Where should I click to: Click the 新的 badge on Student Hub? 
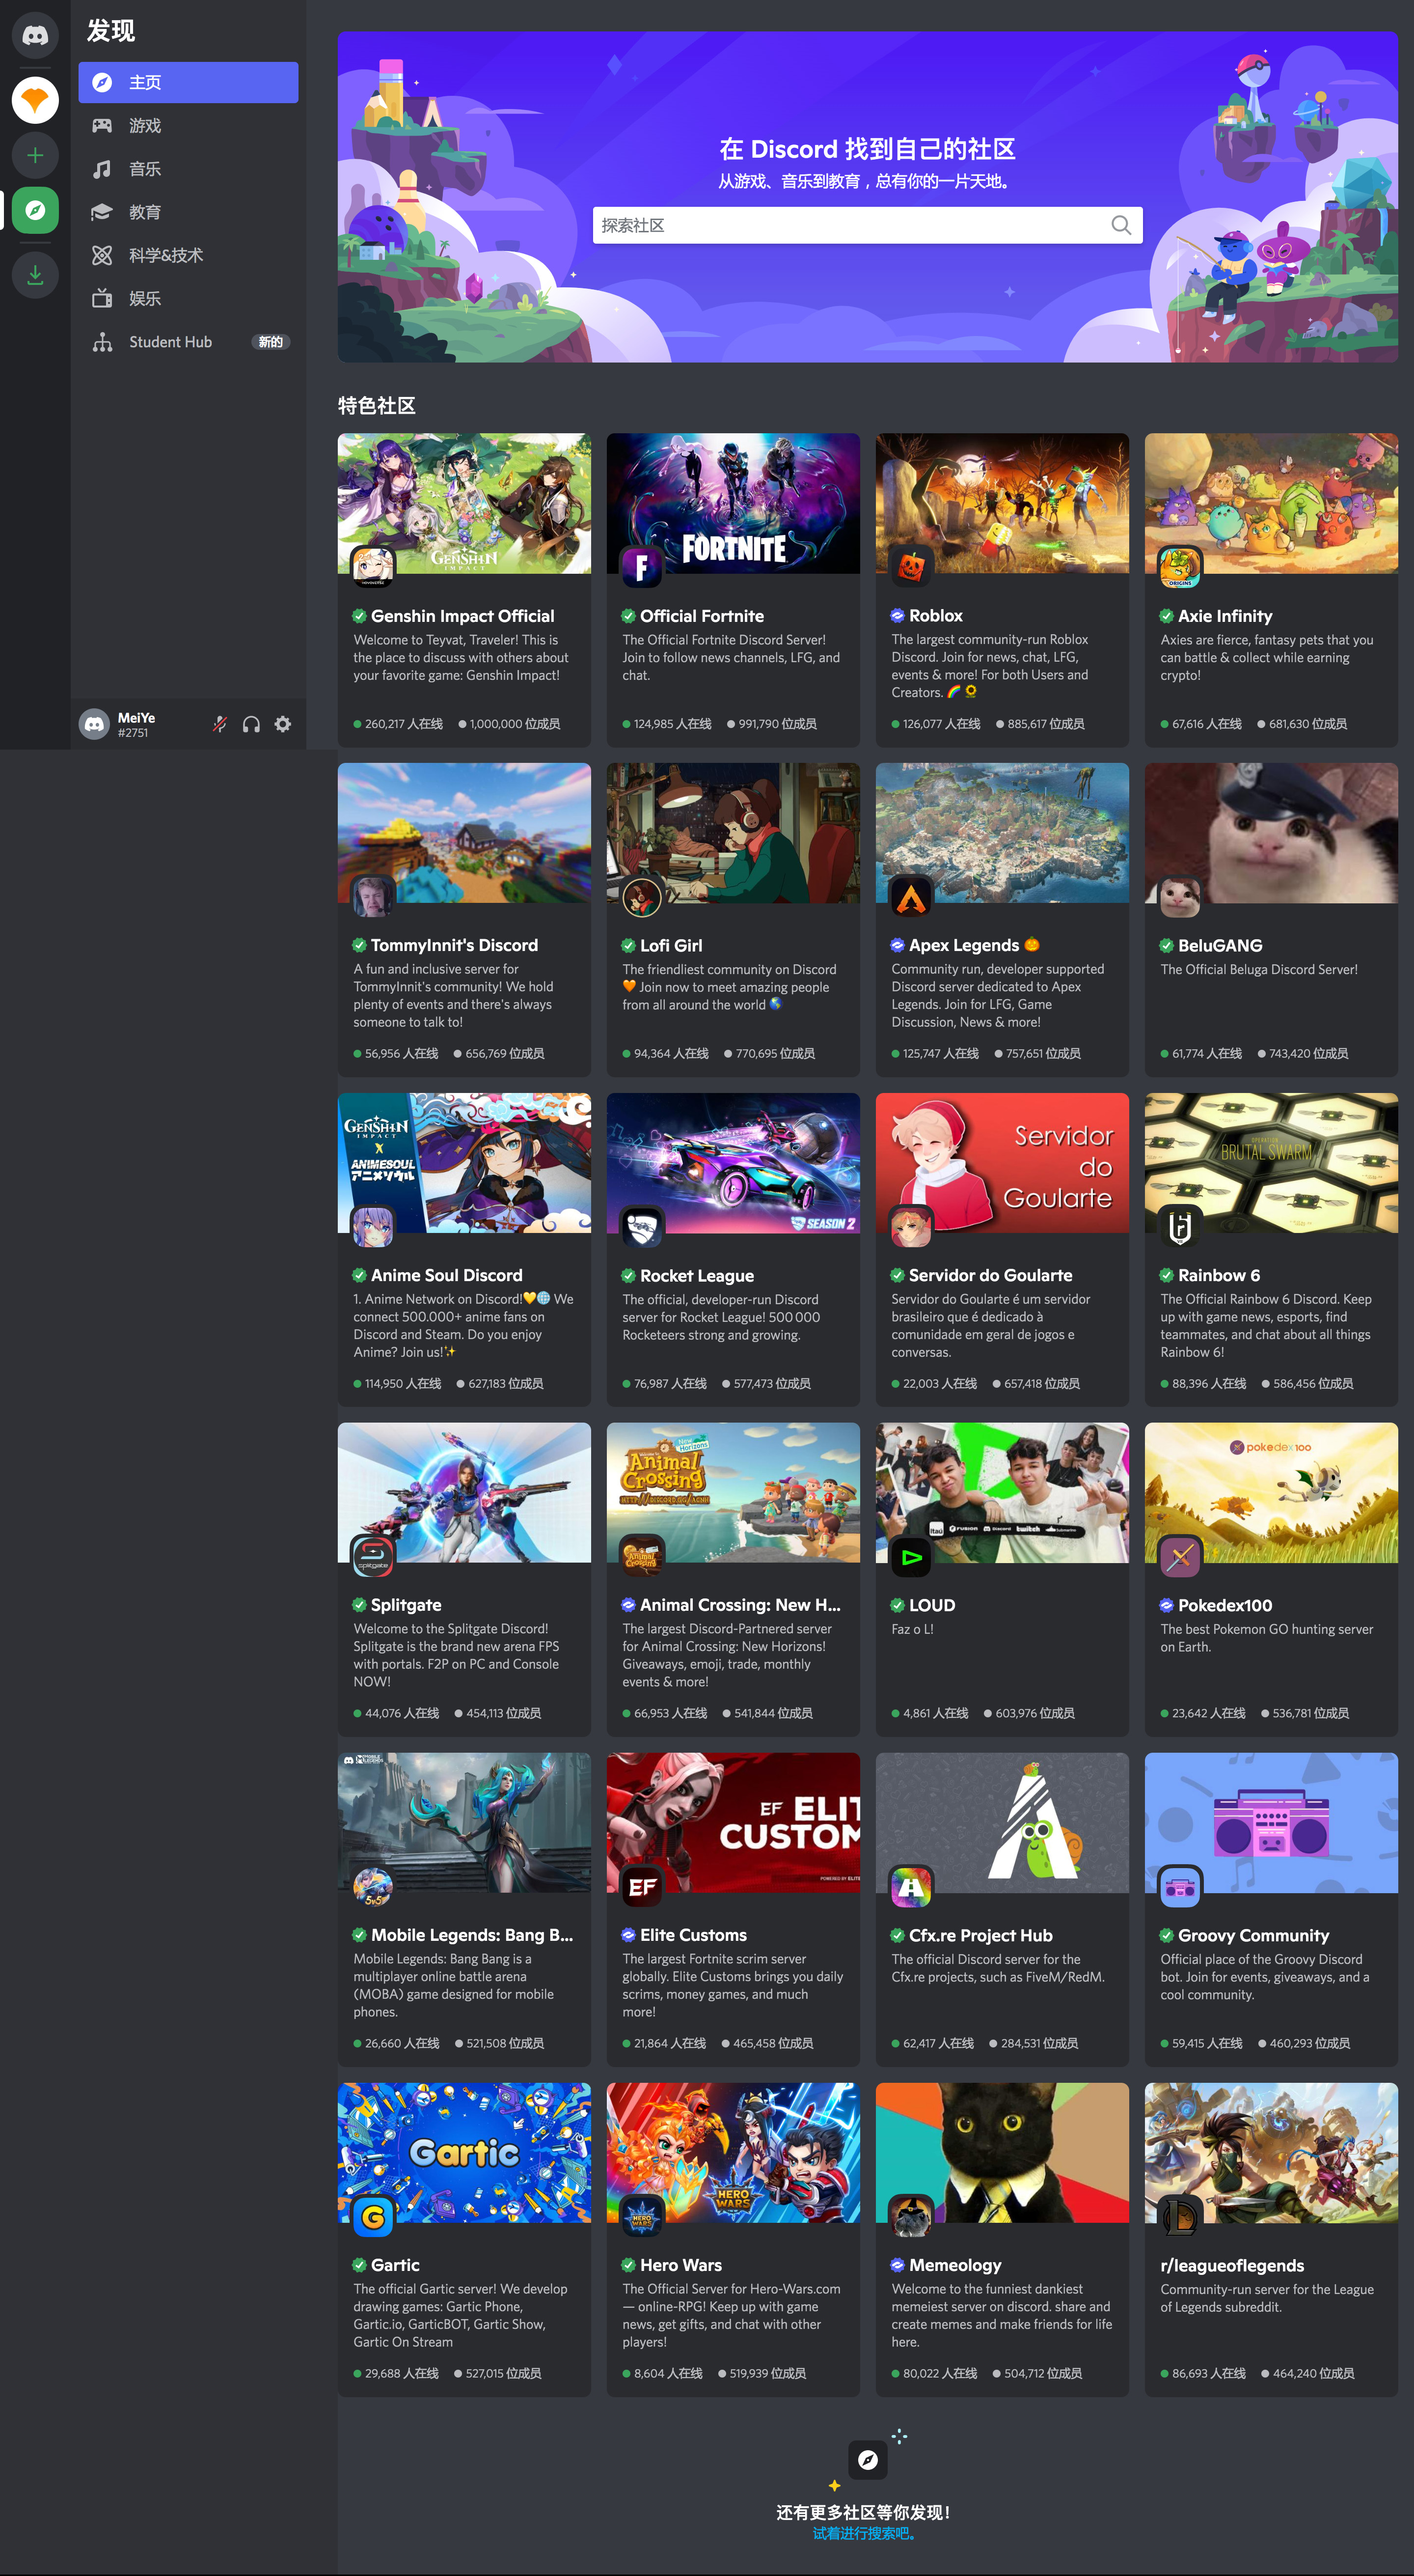tap(271, 342)
